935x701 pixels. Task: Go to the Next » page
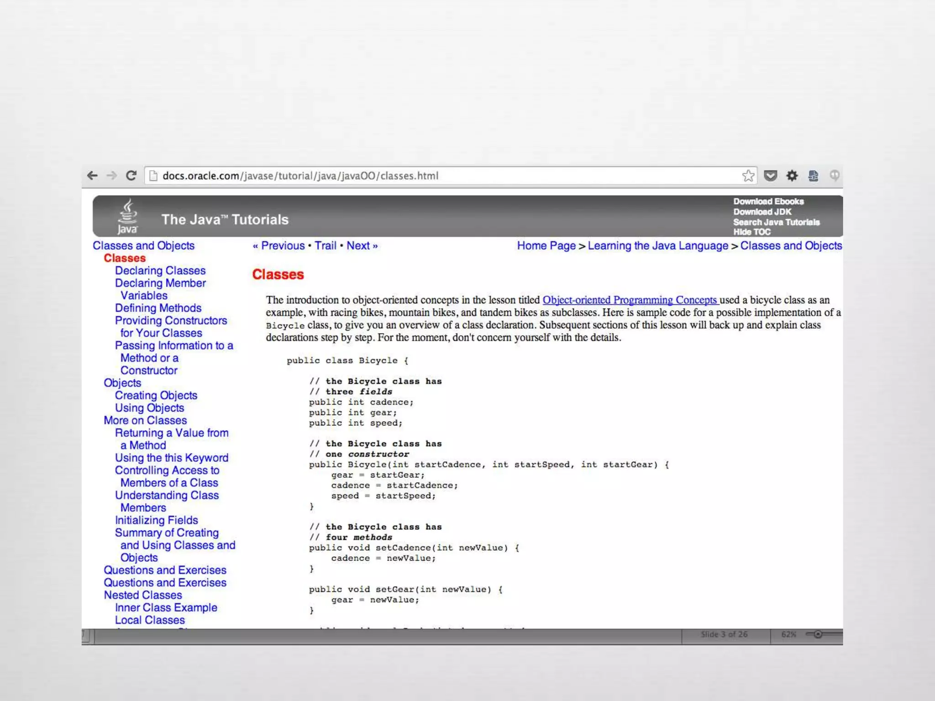[362, 246]
